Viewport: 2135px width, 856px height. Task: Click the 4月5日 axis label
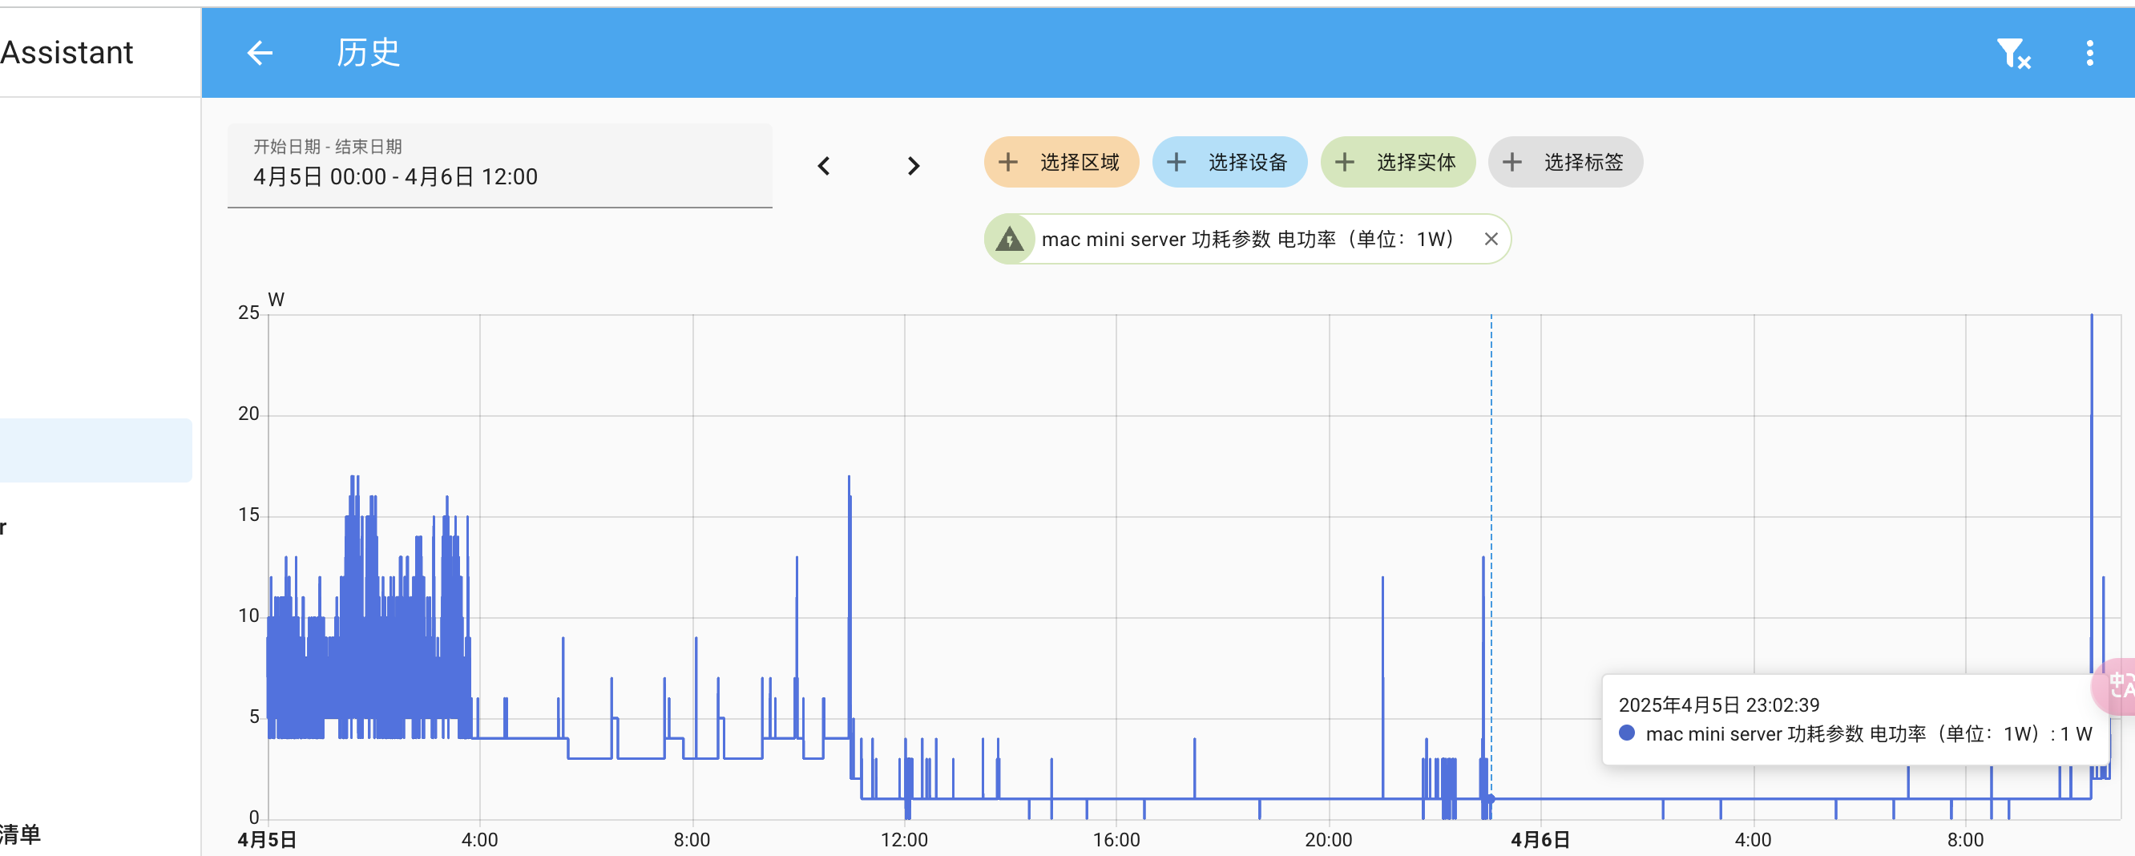267,839
